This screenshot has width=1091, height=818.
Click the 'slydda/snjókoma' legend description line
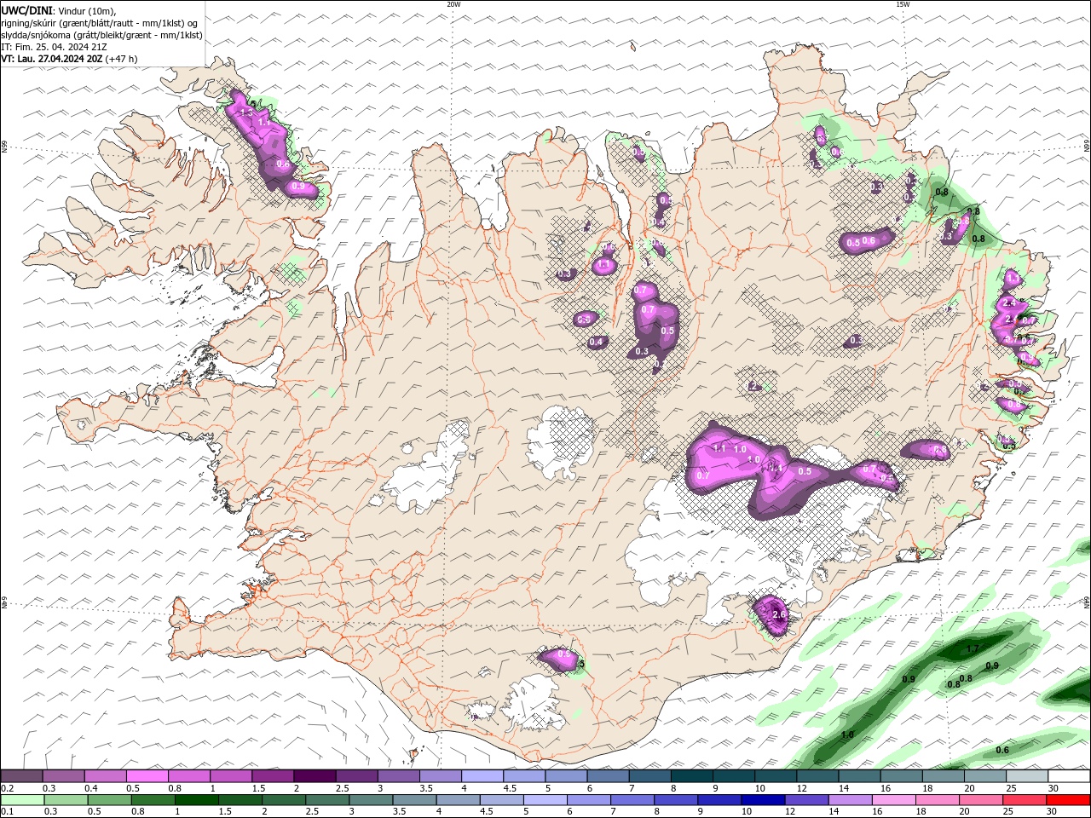click(101, 35)
